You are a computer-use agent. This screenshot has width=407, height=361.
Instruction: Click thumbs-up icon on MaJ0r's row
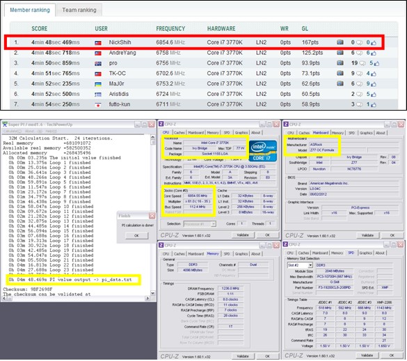[374, 84]
